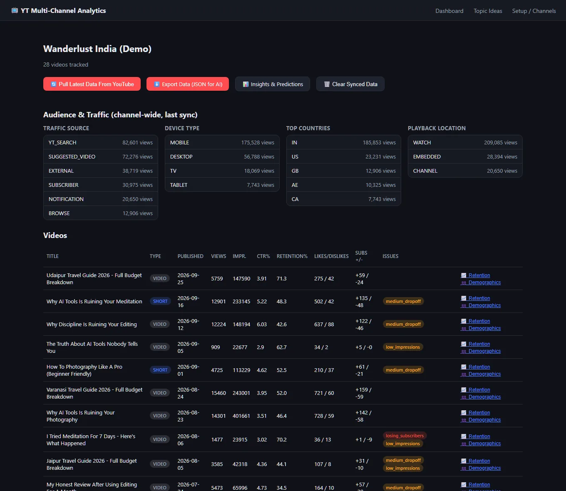Click the demographics people icon in the Varanasi Travel Guide row
This screenshot has width=566, height=491.
click(464, 397)
